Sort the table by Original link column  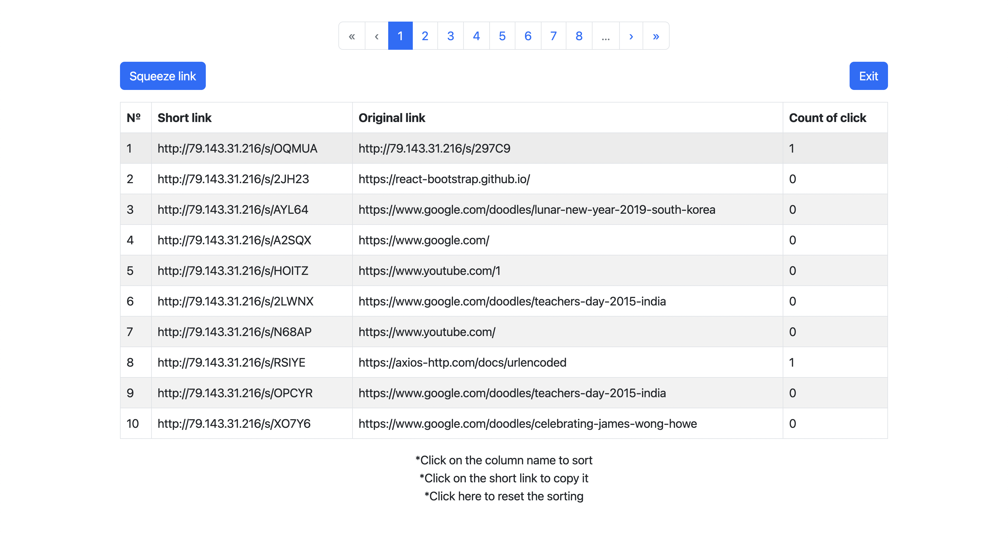(392, 117)
